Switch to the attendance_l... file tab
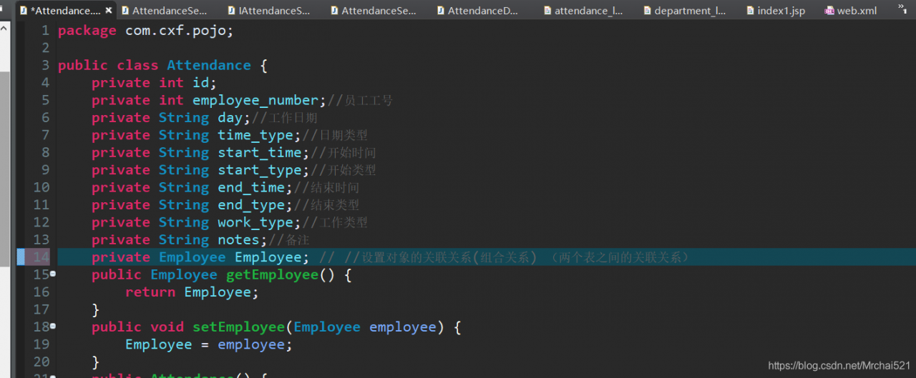916x378 pixels. [582, 11]
